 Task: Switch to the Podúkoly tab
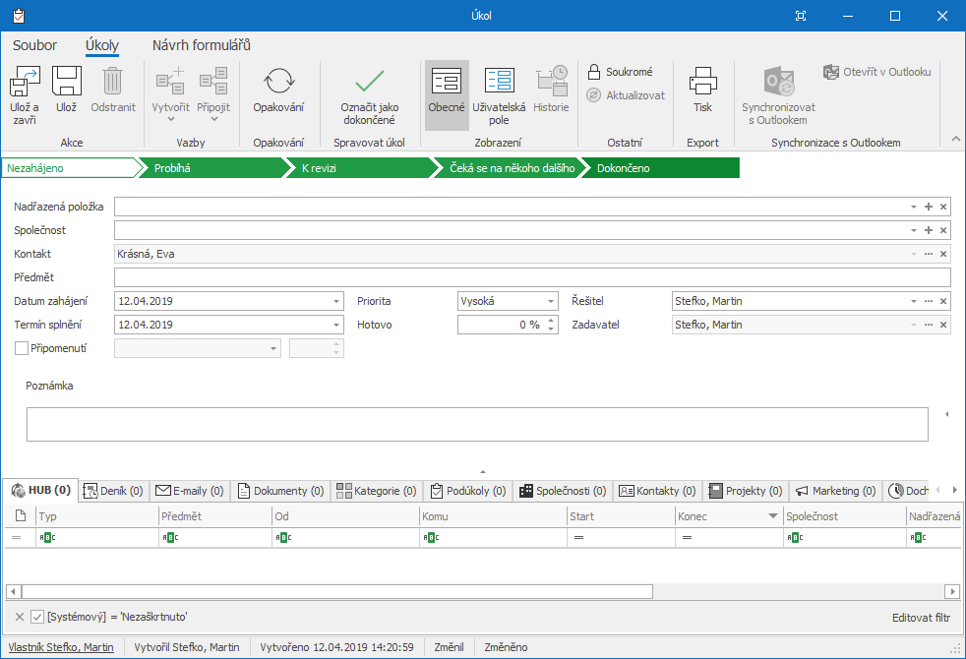467,490
